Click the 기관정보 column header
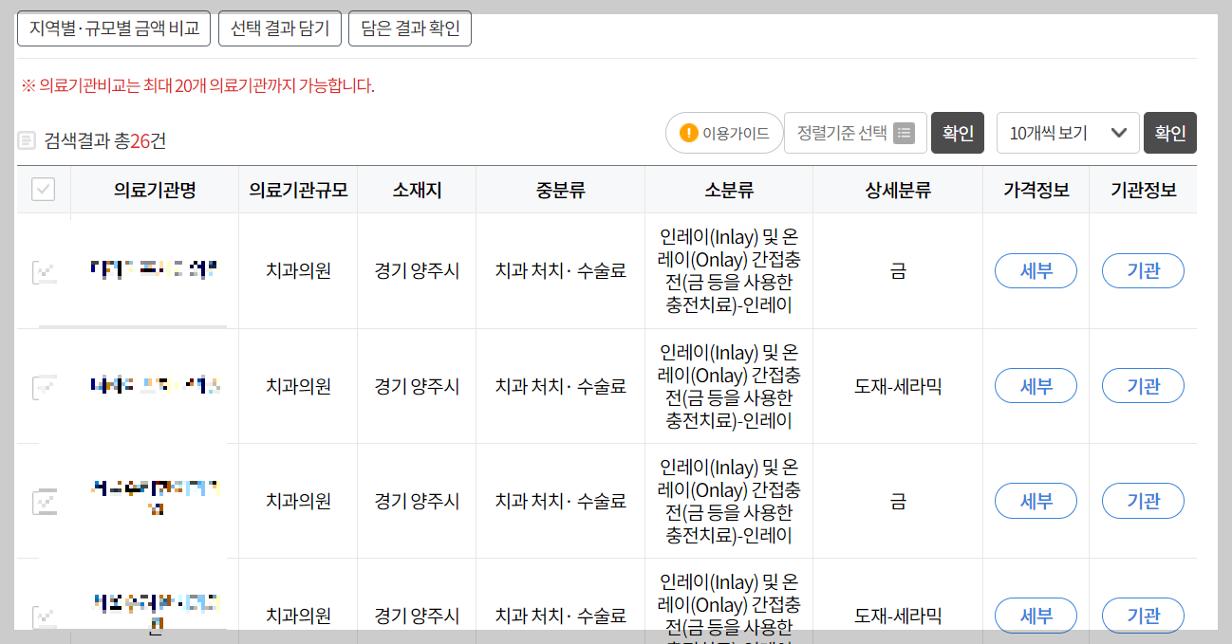The width and height of the screenshot is (1232, 644). (x=1143, y=190)
